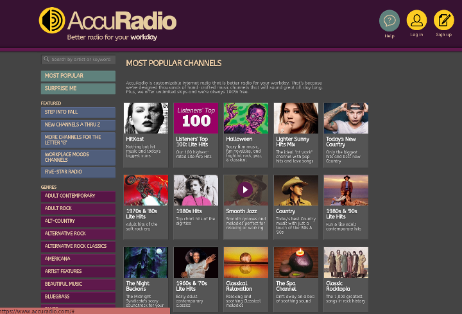Click the Sign up pencil icon
The width and height of the screenshot is (462, 314).
pos(444,20)
